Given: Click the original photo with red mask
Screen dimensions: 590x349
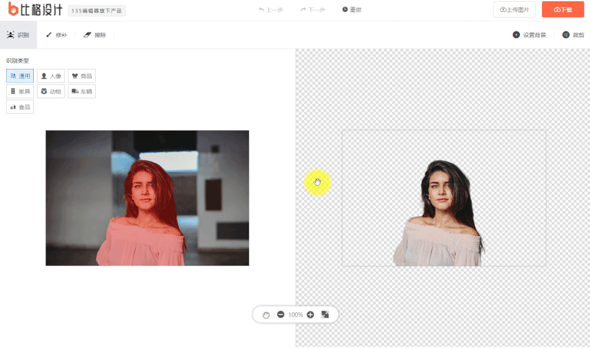Looking at the screenshot, I should pos(147,198).
